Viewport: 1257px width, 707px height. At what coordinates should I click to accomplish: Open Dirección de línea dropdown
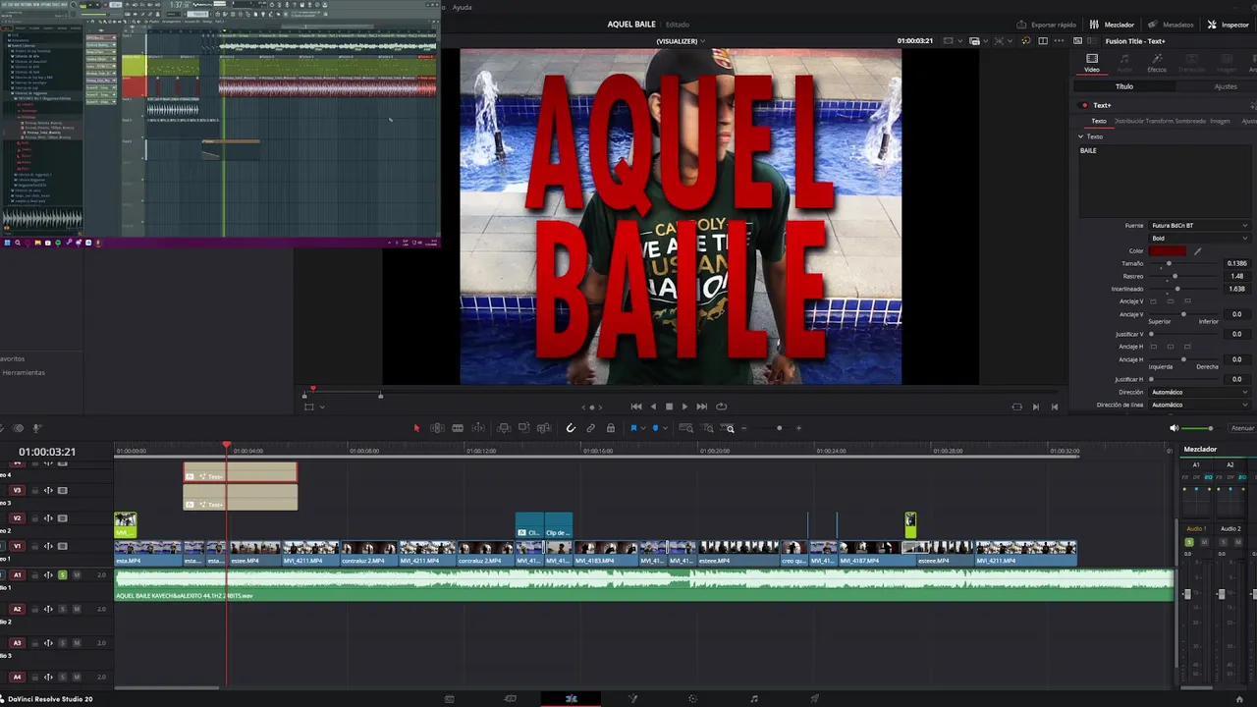click(x=1200, y=405)
